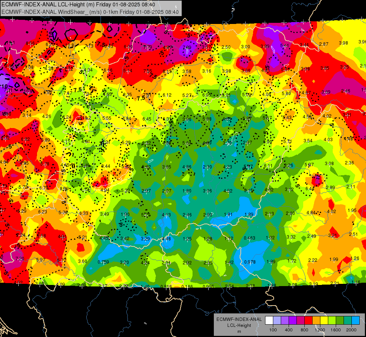366x337 pixels.
Task: Click the 7.79 wind shear value
Action: point(148,47)
